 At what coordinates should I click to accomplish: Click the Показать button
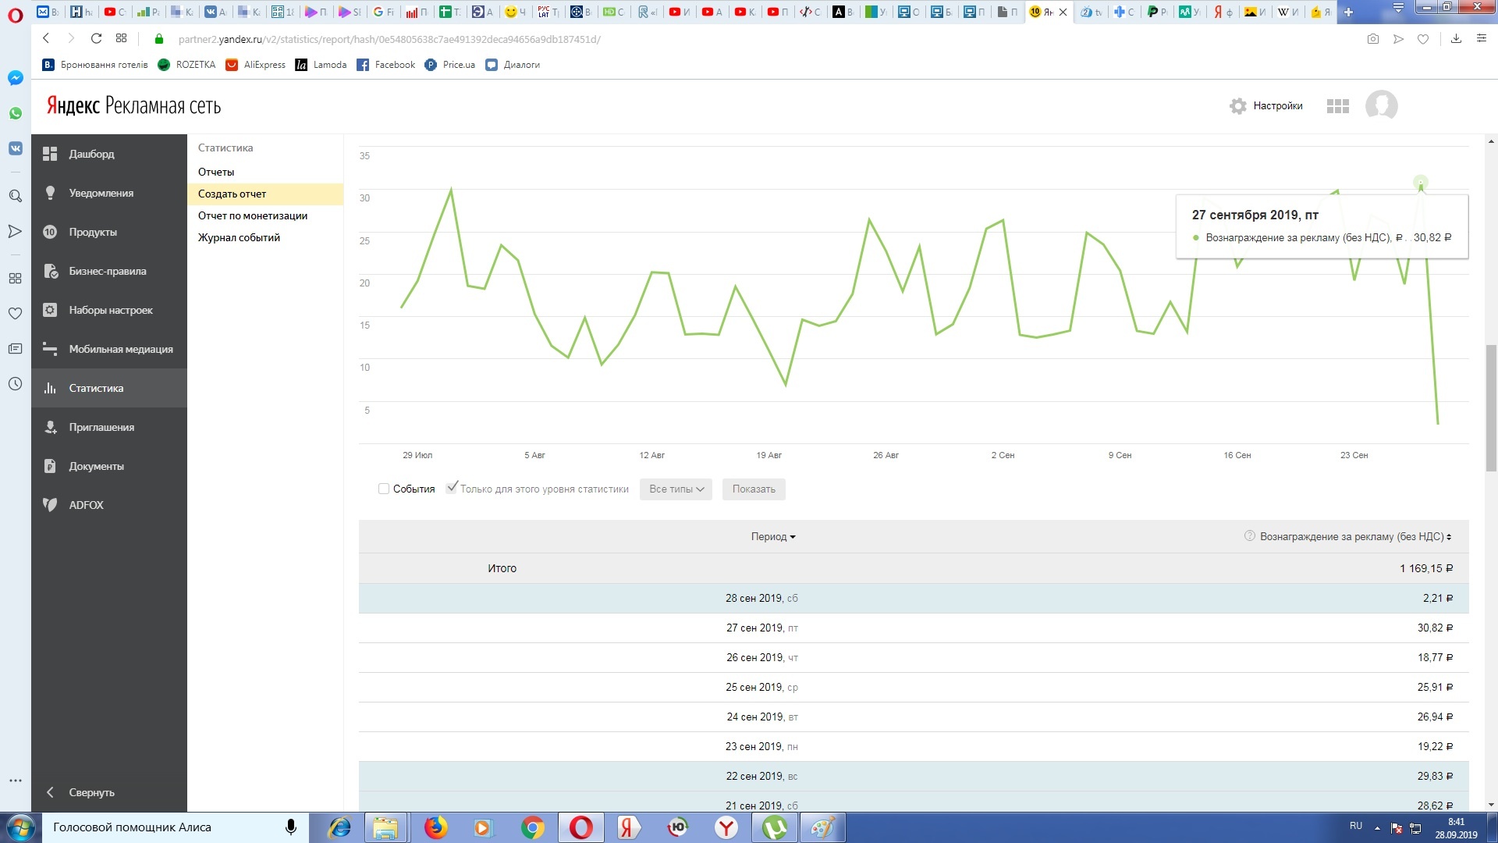coord(753,489)
